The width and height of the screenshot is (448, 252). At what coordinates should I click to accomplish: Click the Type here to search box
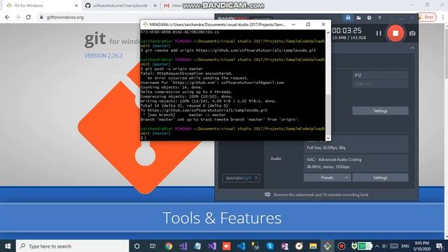(x=73, y=246)
